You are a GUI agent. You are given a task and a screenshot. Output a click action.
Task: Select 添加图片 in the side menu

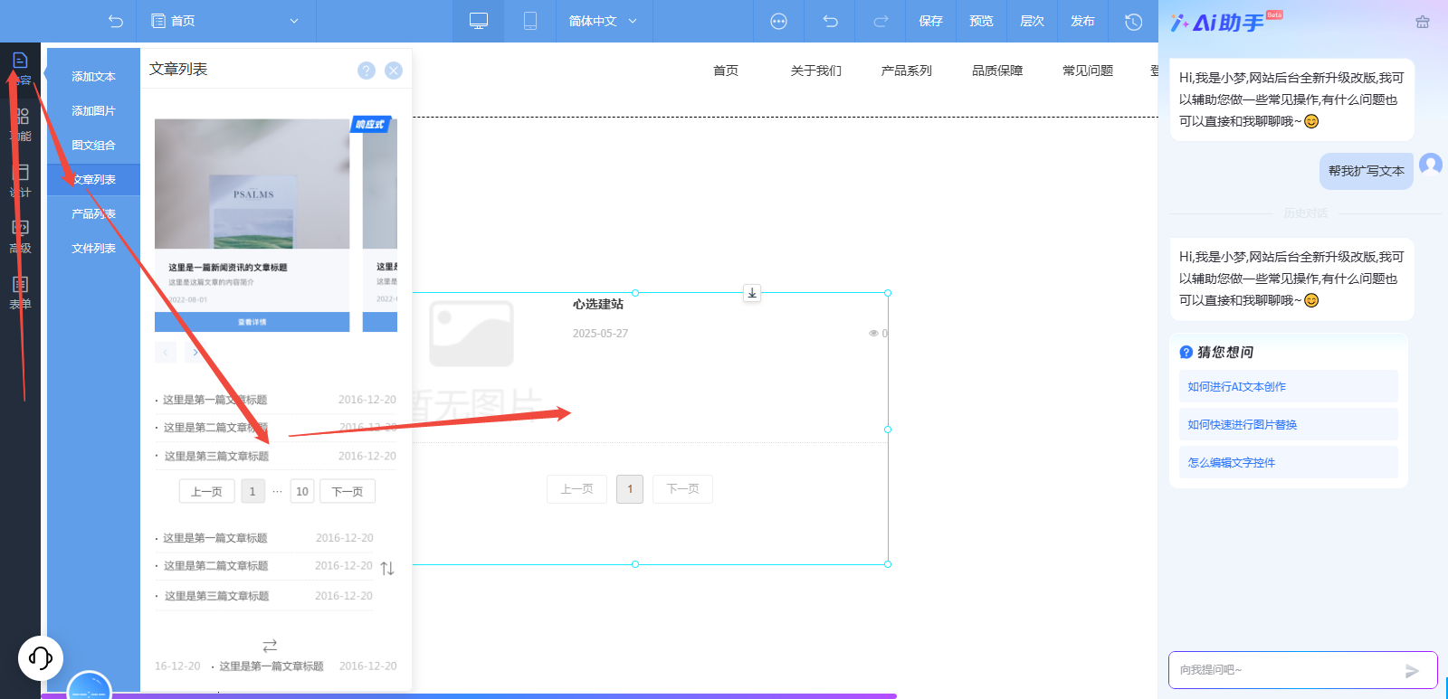pyautogui.click(x=94, y=111)
